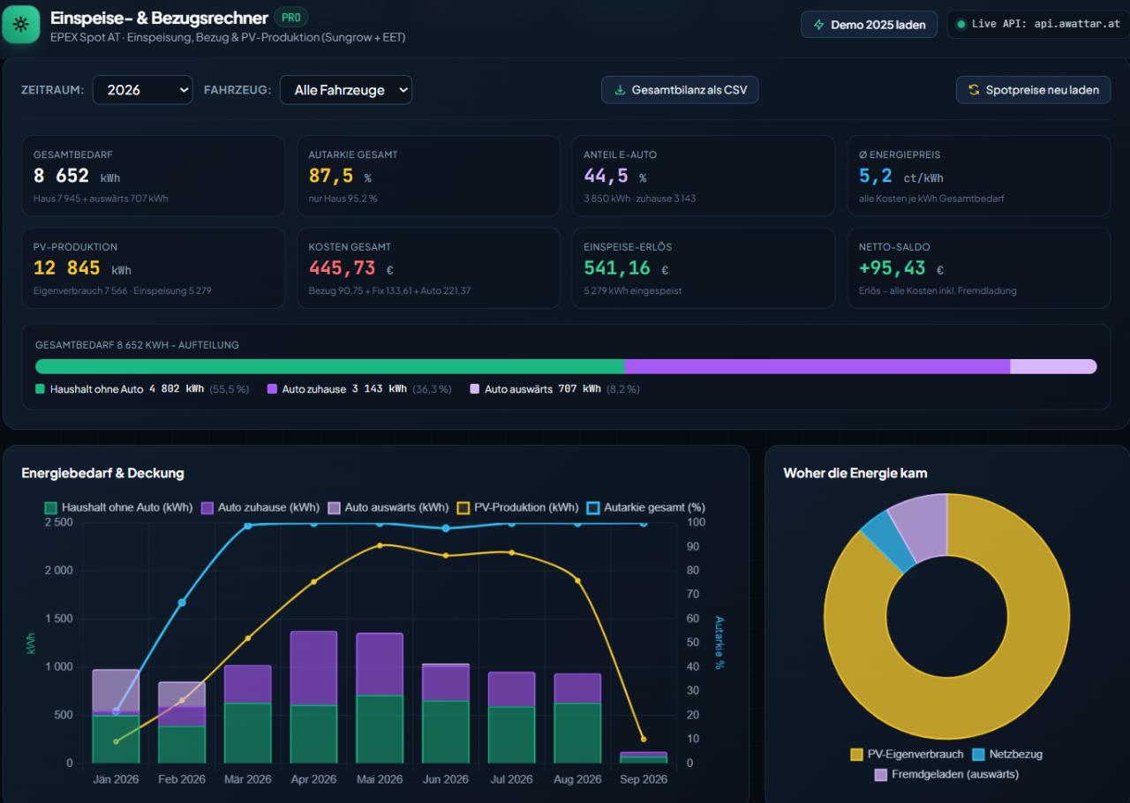Reload spot prices with Spotpreise neu laden
Viewport: 1130px width, 803px height.
click(1033, 90)
